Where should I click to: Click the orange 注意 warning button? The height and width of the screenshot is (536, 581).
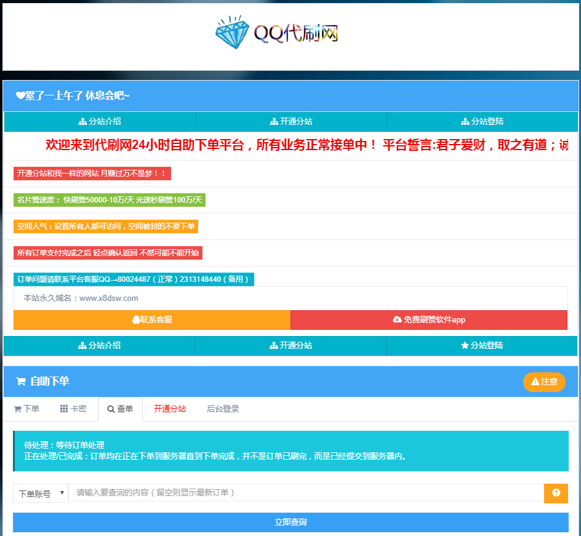(x=544, y=382)
